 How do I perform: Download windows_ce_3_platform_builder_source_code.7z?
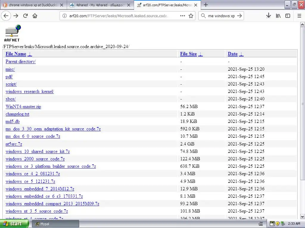tap(51, 166)
